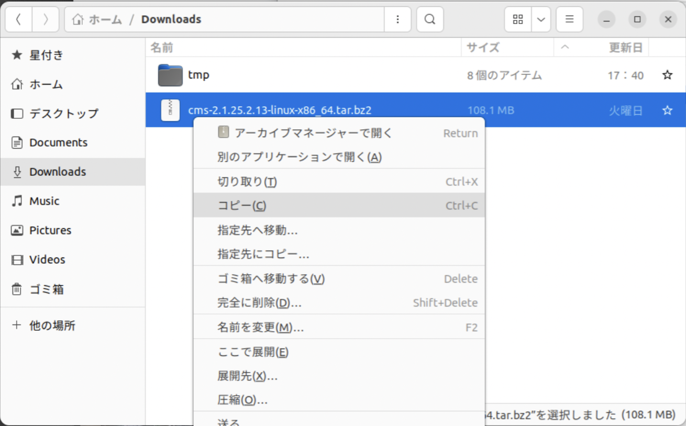This screenshot has height=426, width=686.
Task: Click the forward navigation arrow
Action: (x=46, y=19)
